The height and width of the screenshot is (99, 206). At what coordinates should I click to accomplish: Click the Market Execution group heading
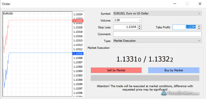[99, 48]
